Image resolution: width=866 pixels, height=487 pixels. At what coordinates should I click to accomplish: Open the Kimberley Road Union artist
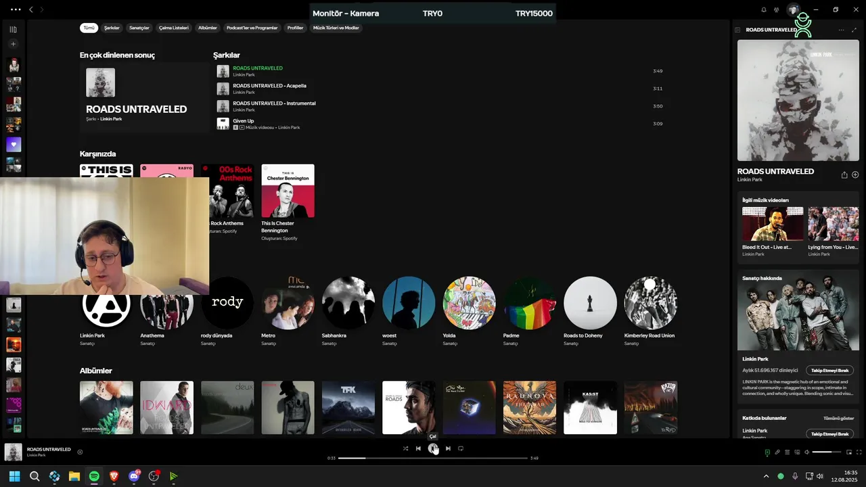pos(651,311)
